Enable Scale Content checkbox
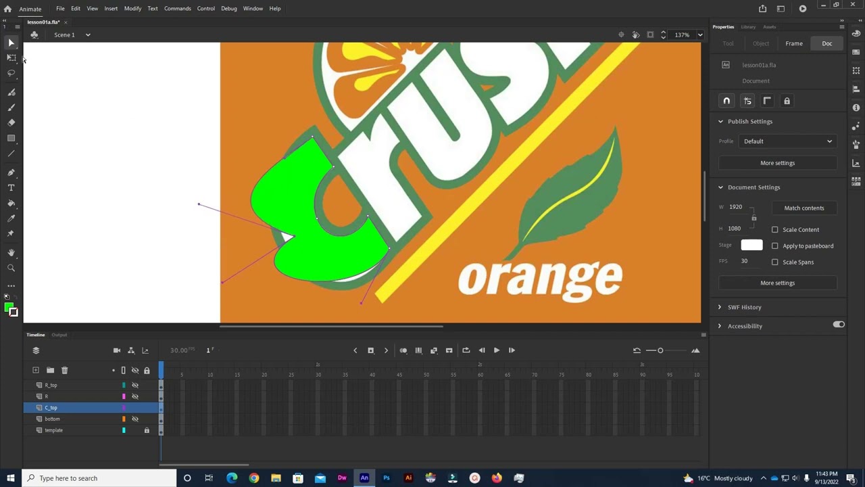 [775, 229]
